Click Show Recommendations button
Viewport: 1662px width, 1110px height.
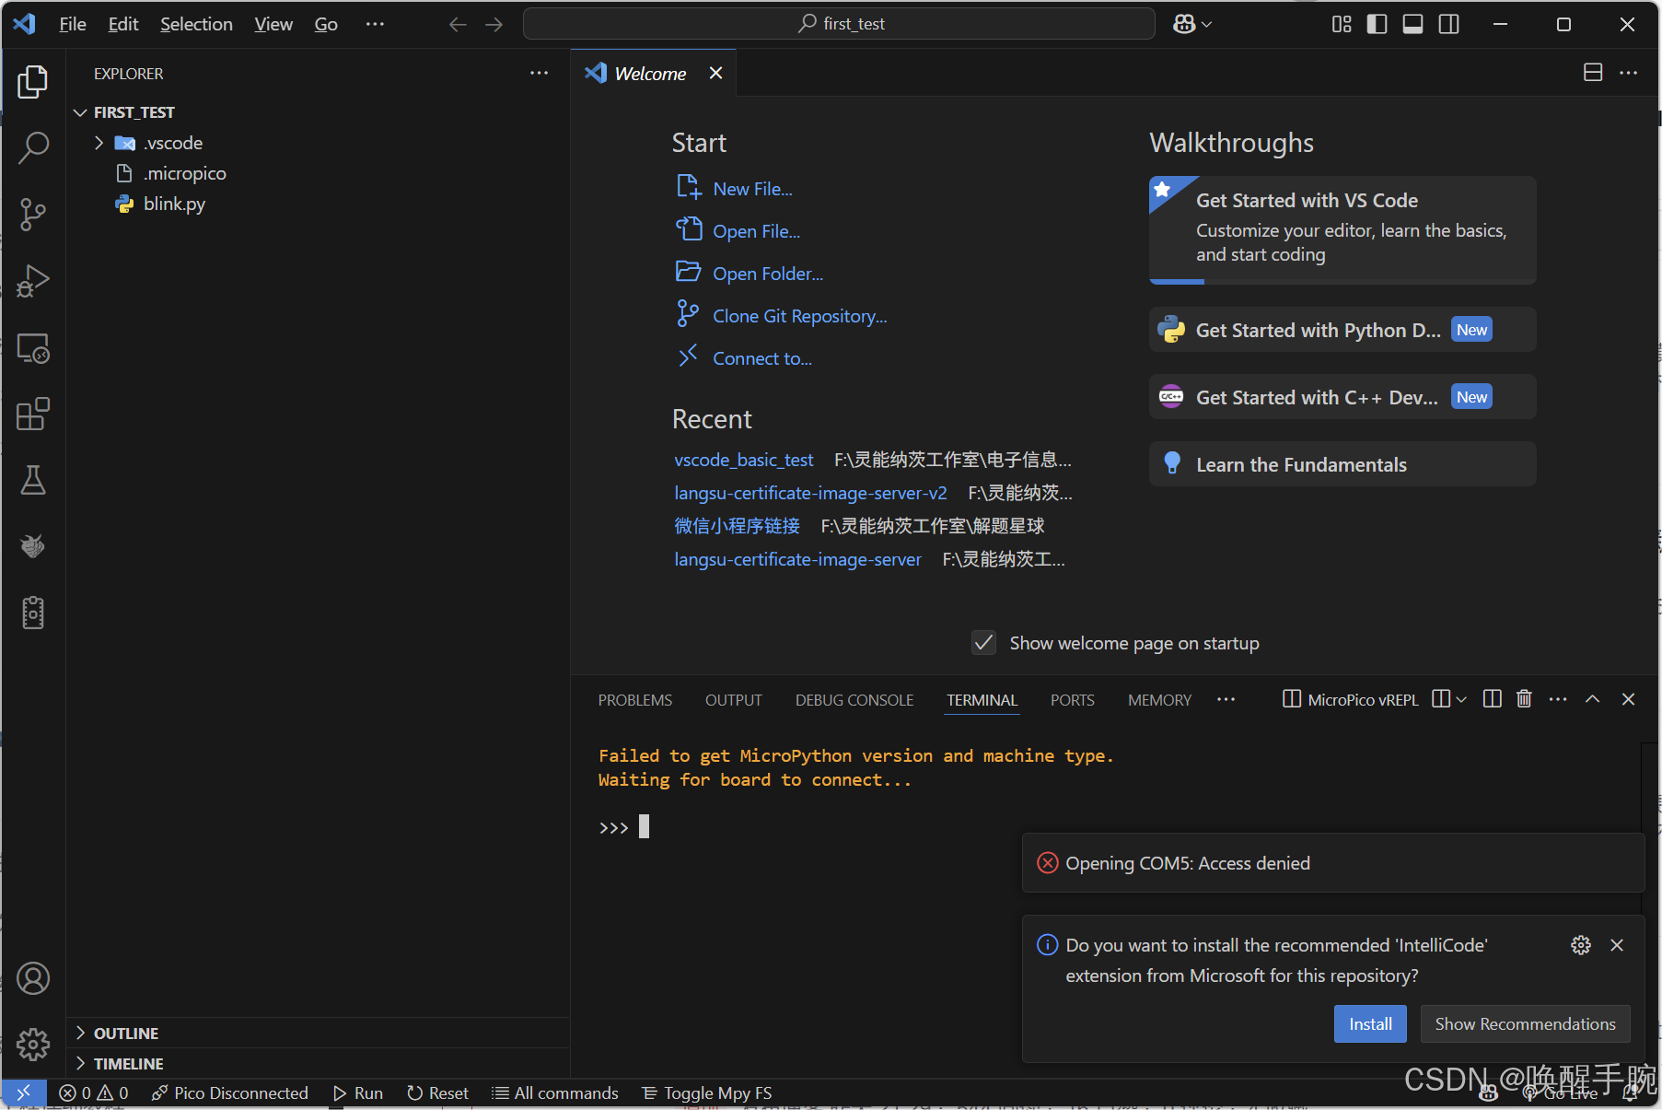click(x=1525, y=1024)
